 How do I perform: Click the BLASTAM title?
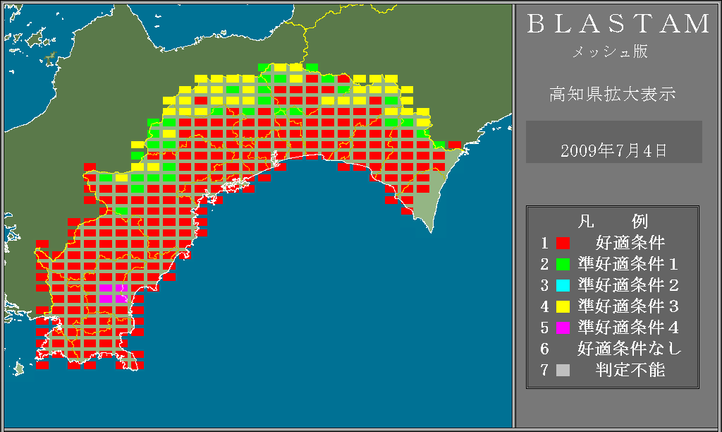click(618, 23)
